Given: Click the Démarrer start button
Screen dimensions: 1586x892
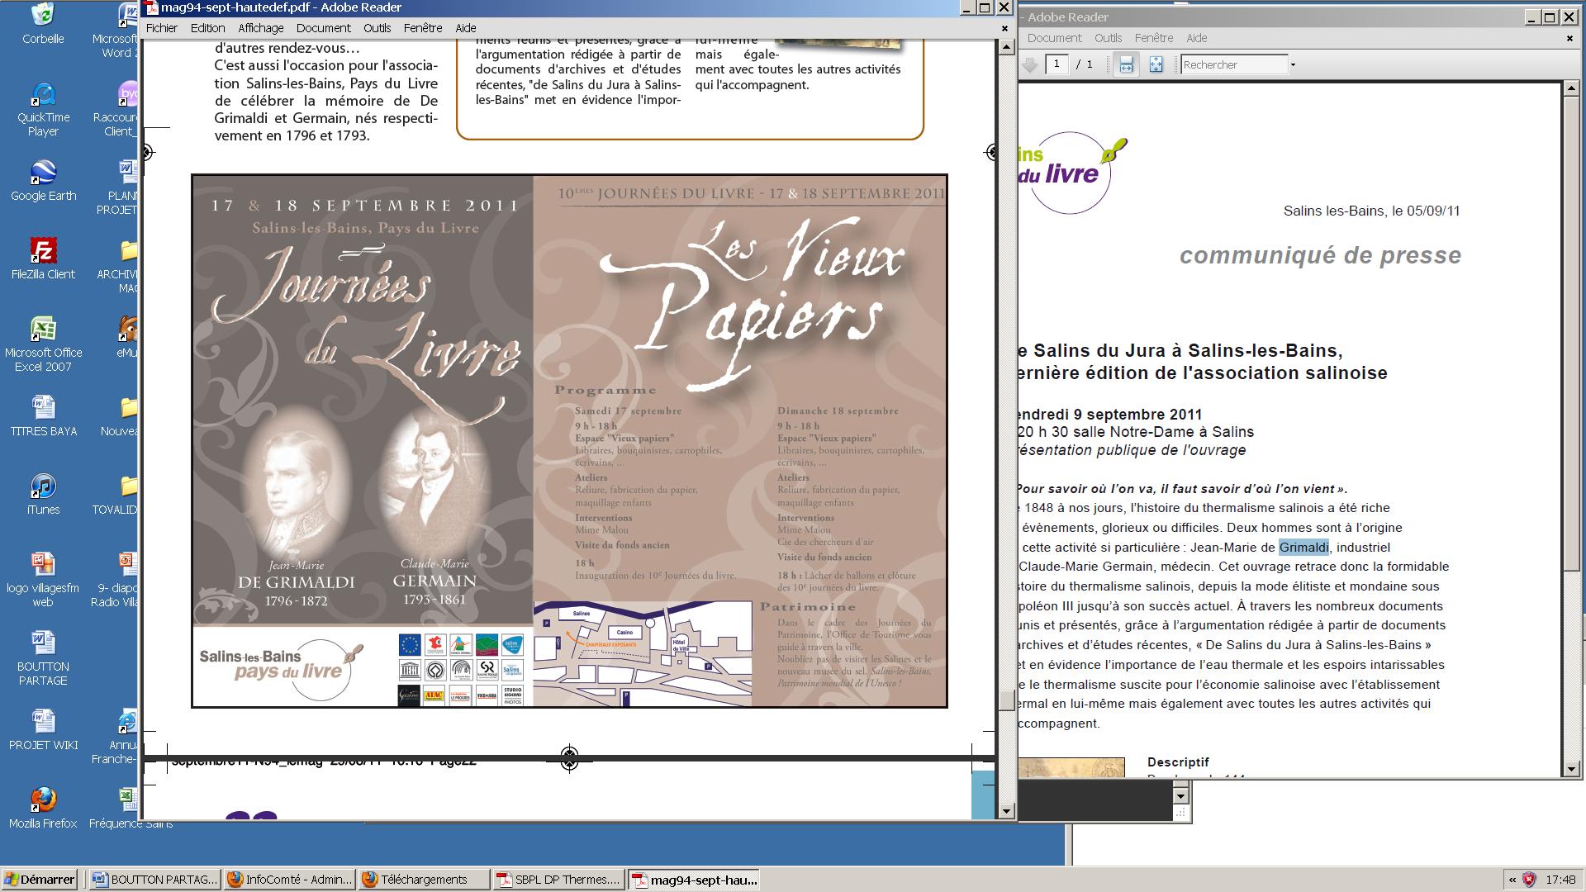Looking at the screenshot, I should click(40, 880).
